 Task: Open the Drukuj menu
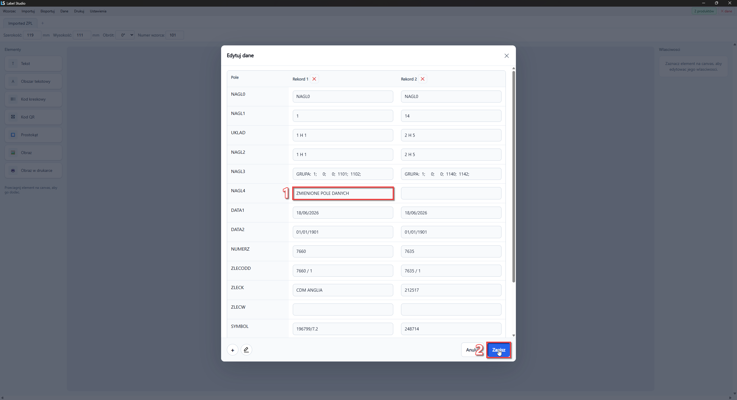(79, 11)
